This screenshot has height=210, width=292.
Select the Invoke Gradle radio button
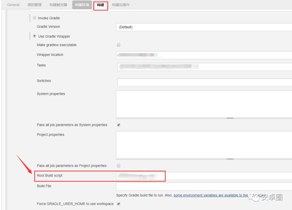tap(34, 18)
